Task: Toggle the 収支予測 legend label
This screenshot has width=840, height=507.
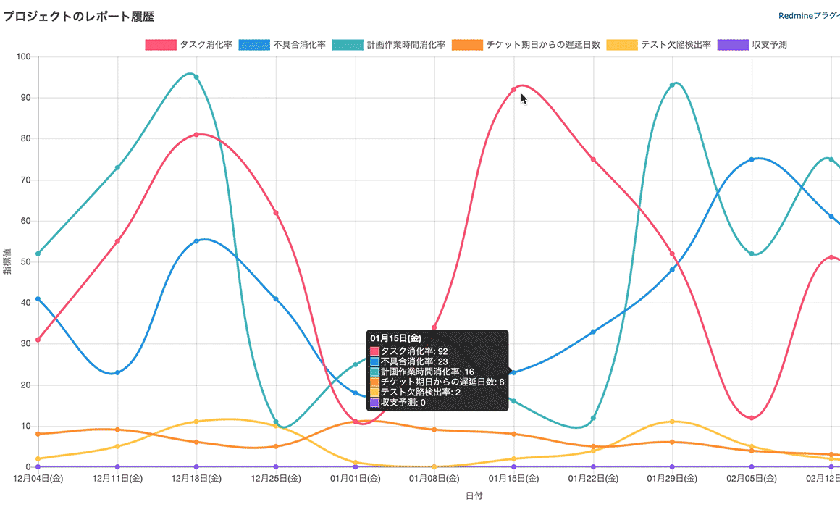Action: (x=769, y=45)
